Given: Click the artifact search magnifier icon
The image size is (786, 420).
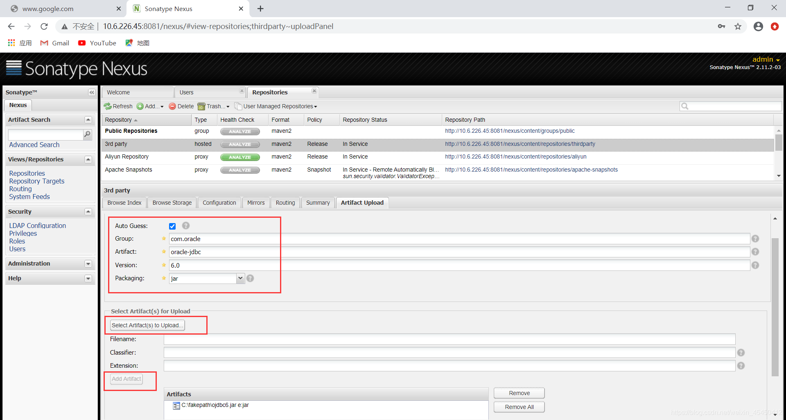Looking at the screenshot, I should 87,134.
